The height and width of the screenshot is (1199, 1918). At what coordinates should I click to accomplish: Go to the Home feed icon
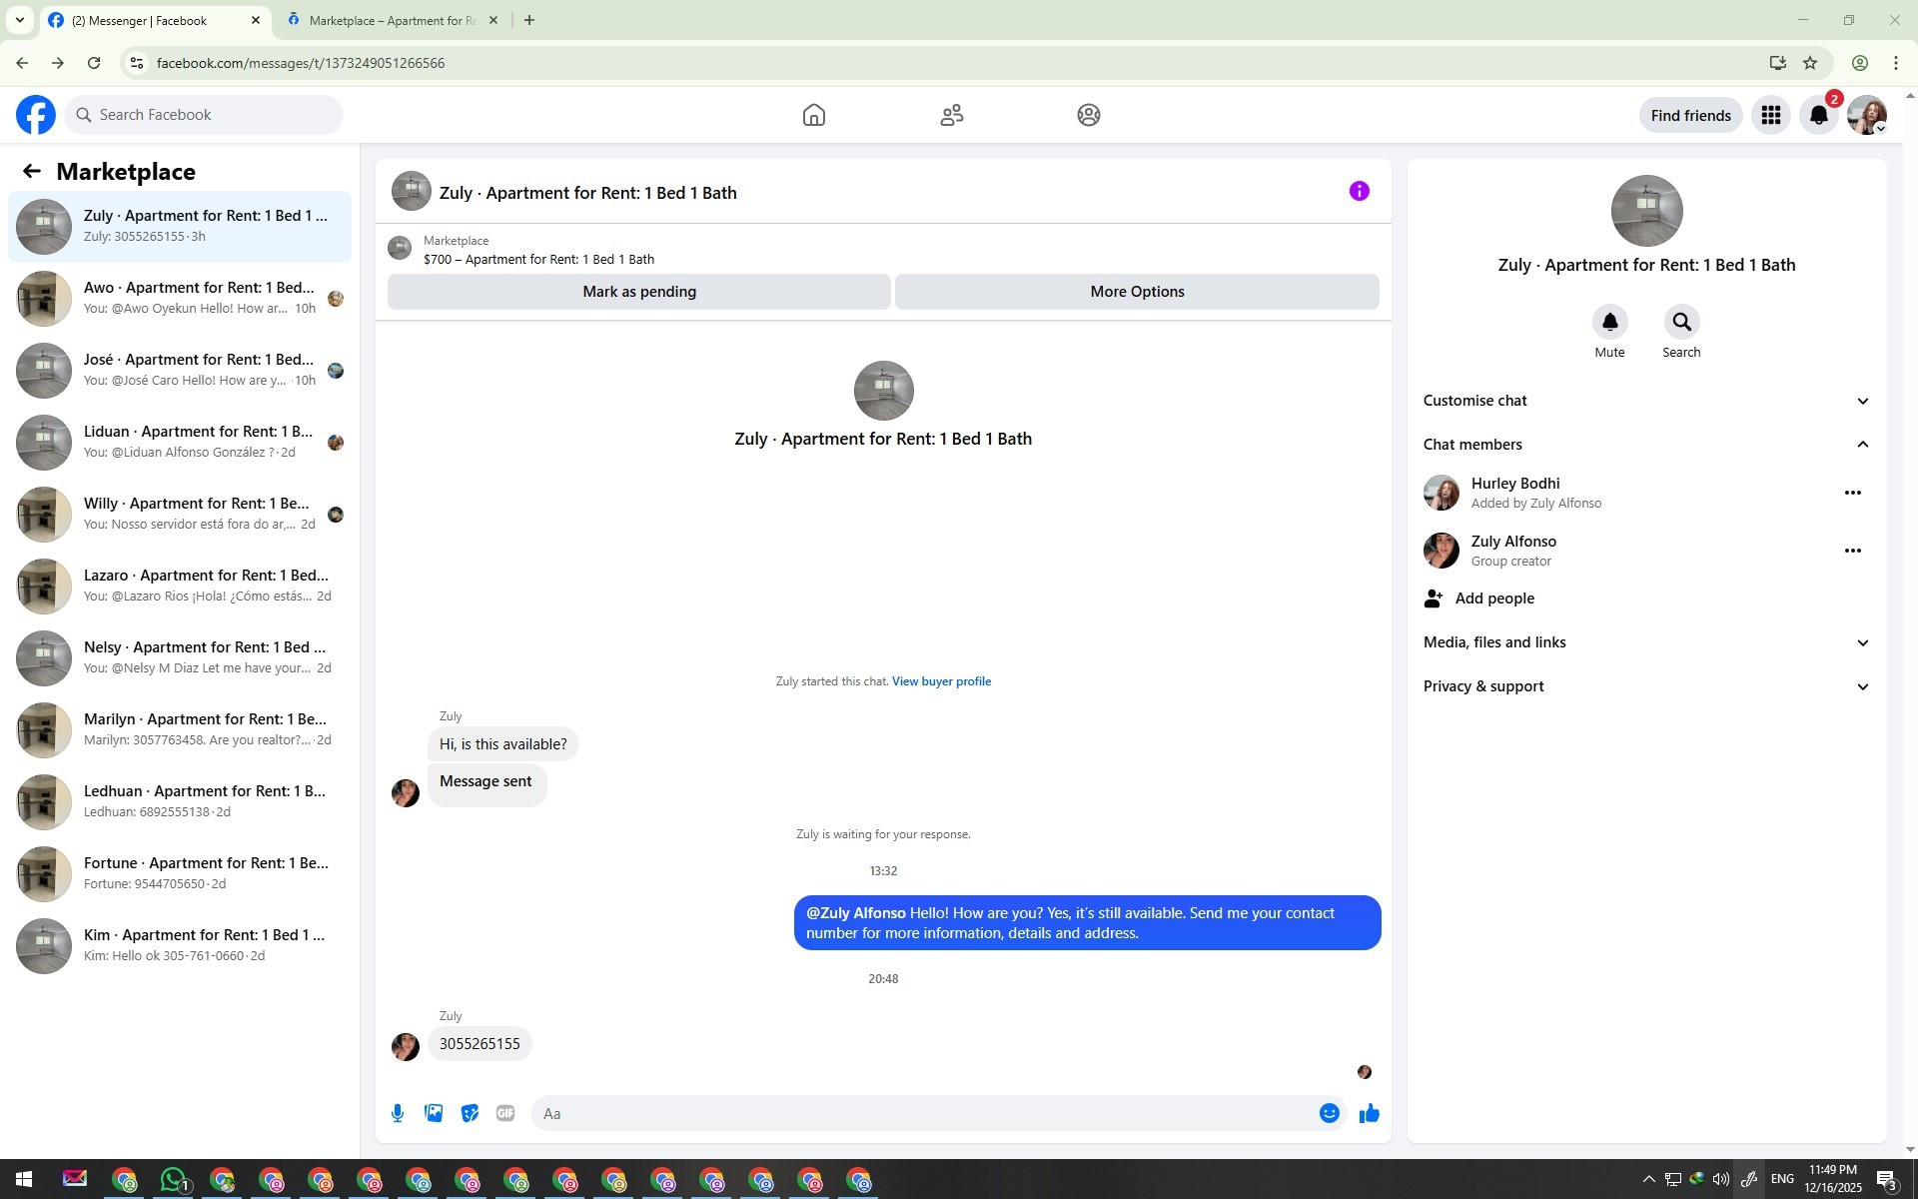pyautogui.click(x=814, y=115)
